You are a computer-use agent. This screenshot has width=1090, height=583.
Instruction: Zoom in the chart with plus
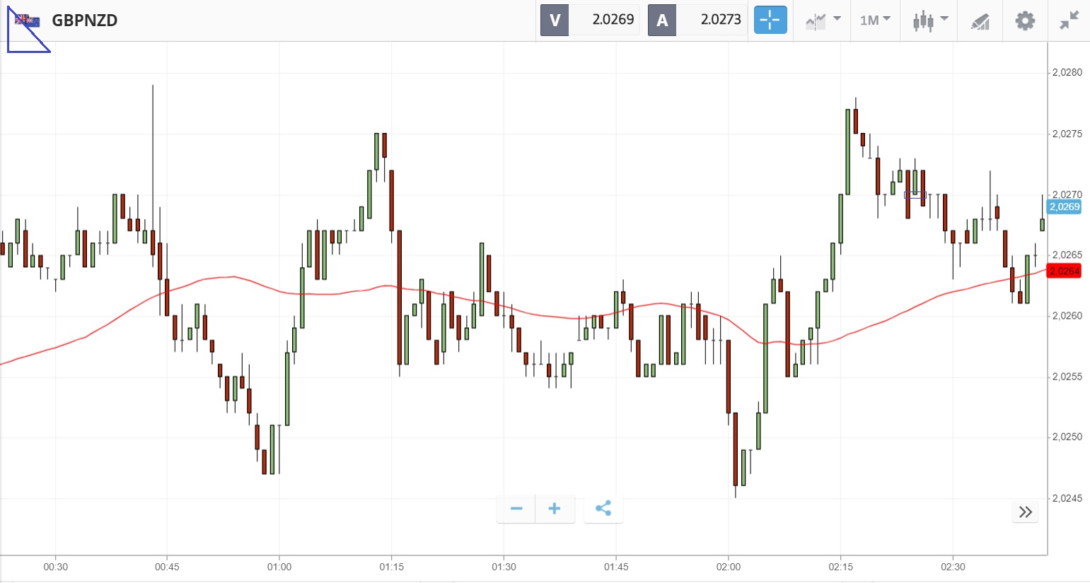coord(555,509)
